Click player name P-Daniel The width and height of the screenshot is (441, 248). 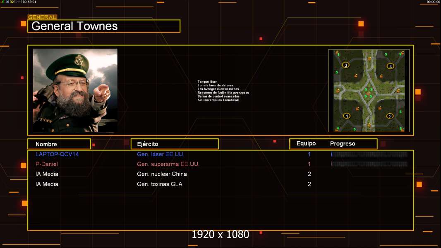[x=47, y=164]
